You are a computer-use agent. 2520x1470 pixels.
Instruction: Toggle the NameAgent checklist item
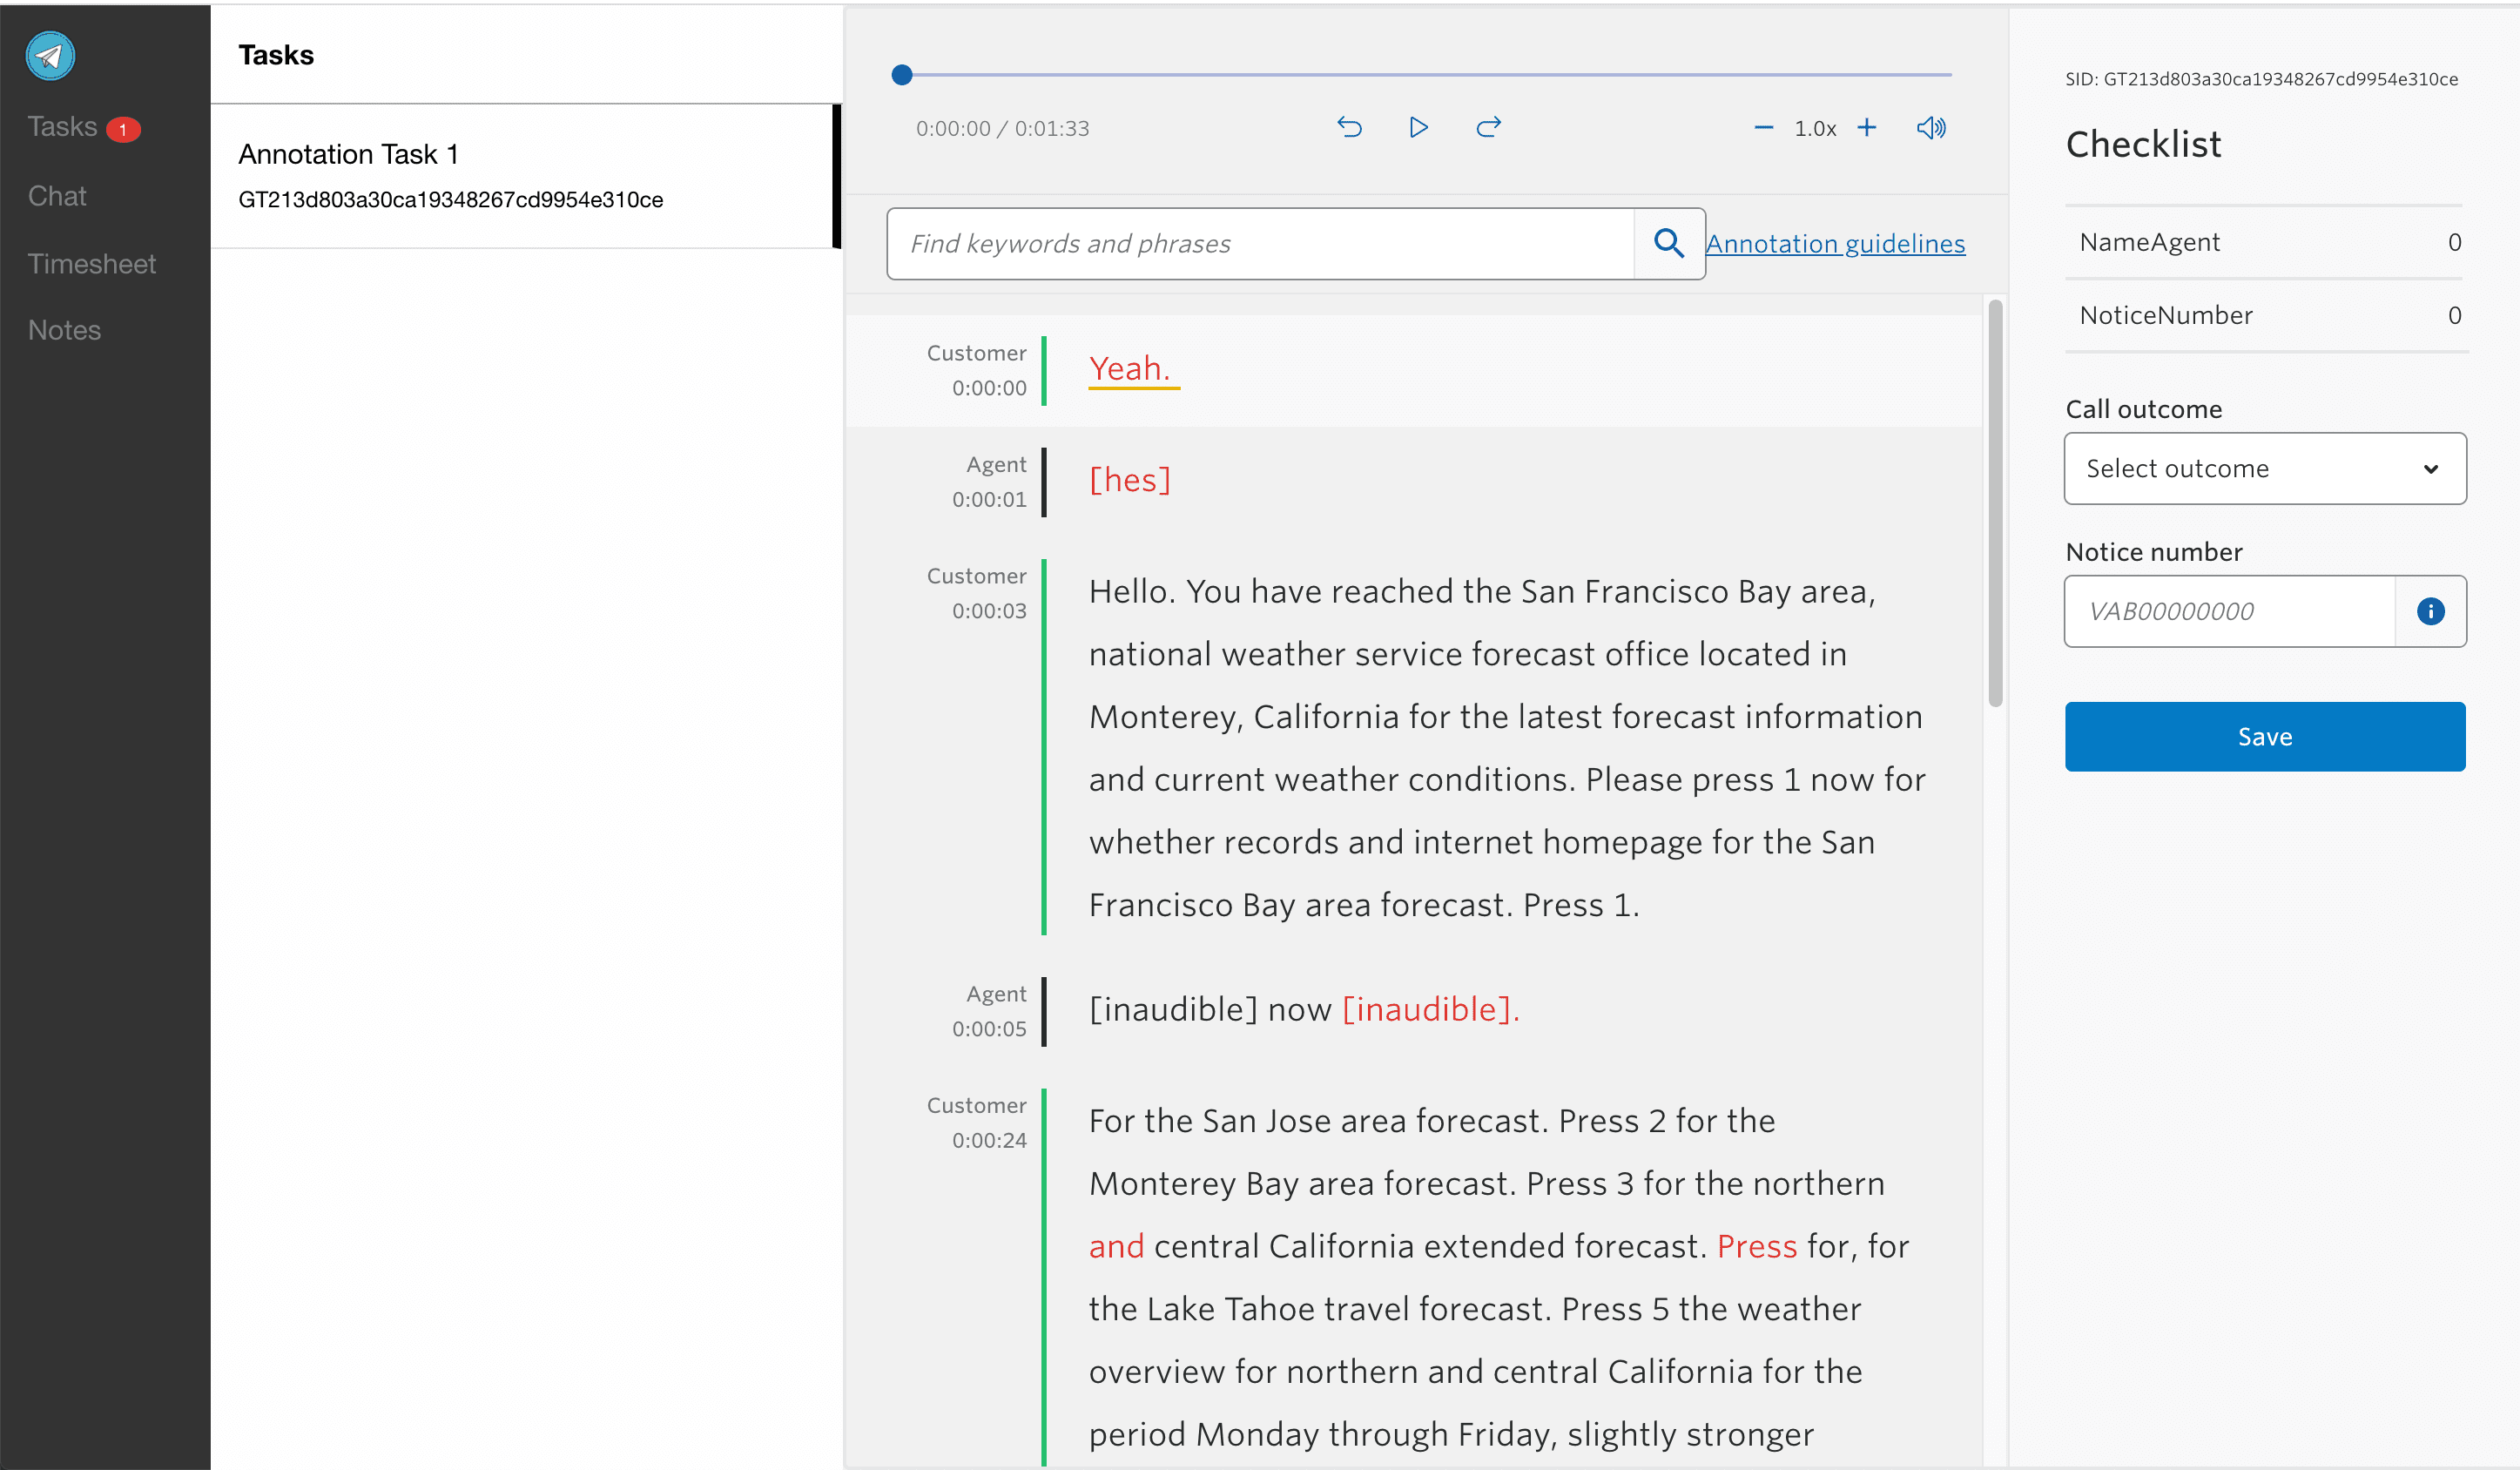[2265, 241]
